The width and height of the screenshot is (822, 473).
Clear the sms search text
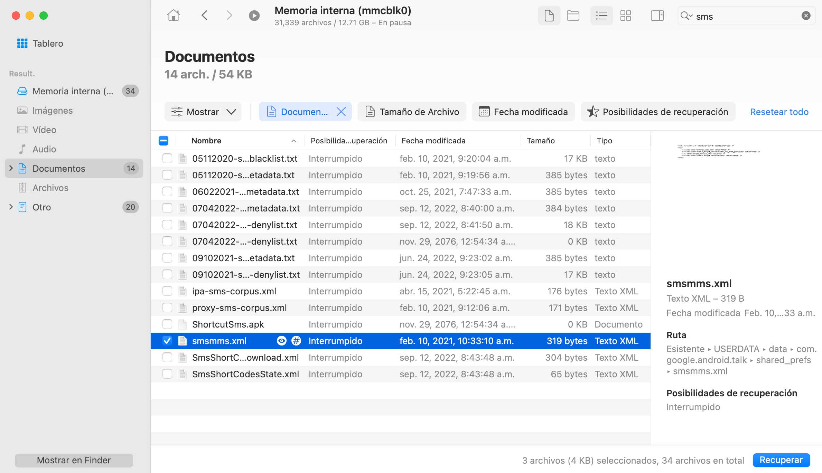pos(806,16)
